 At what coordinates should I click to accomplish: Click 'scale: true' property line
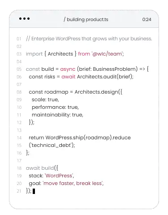point(45,99)
